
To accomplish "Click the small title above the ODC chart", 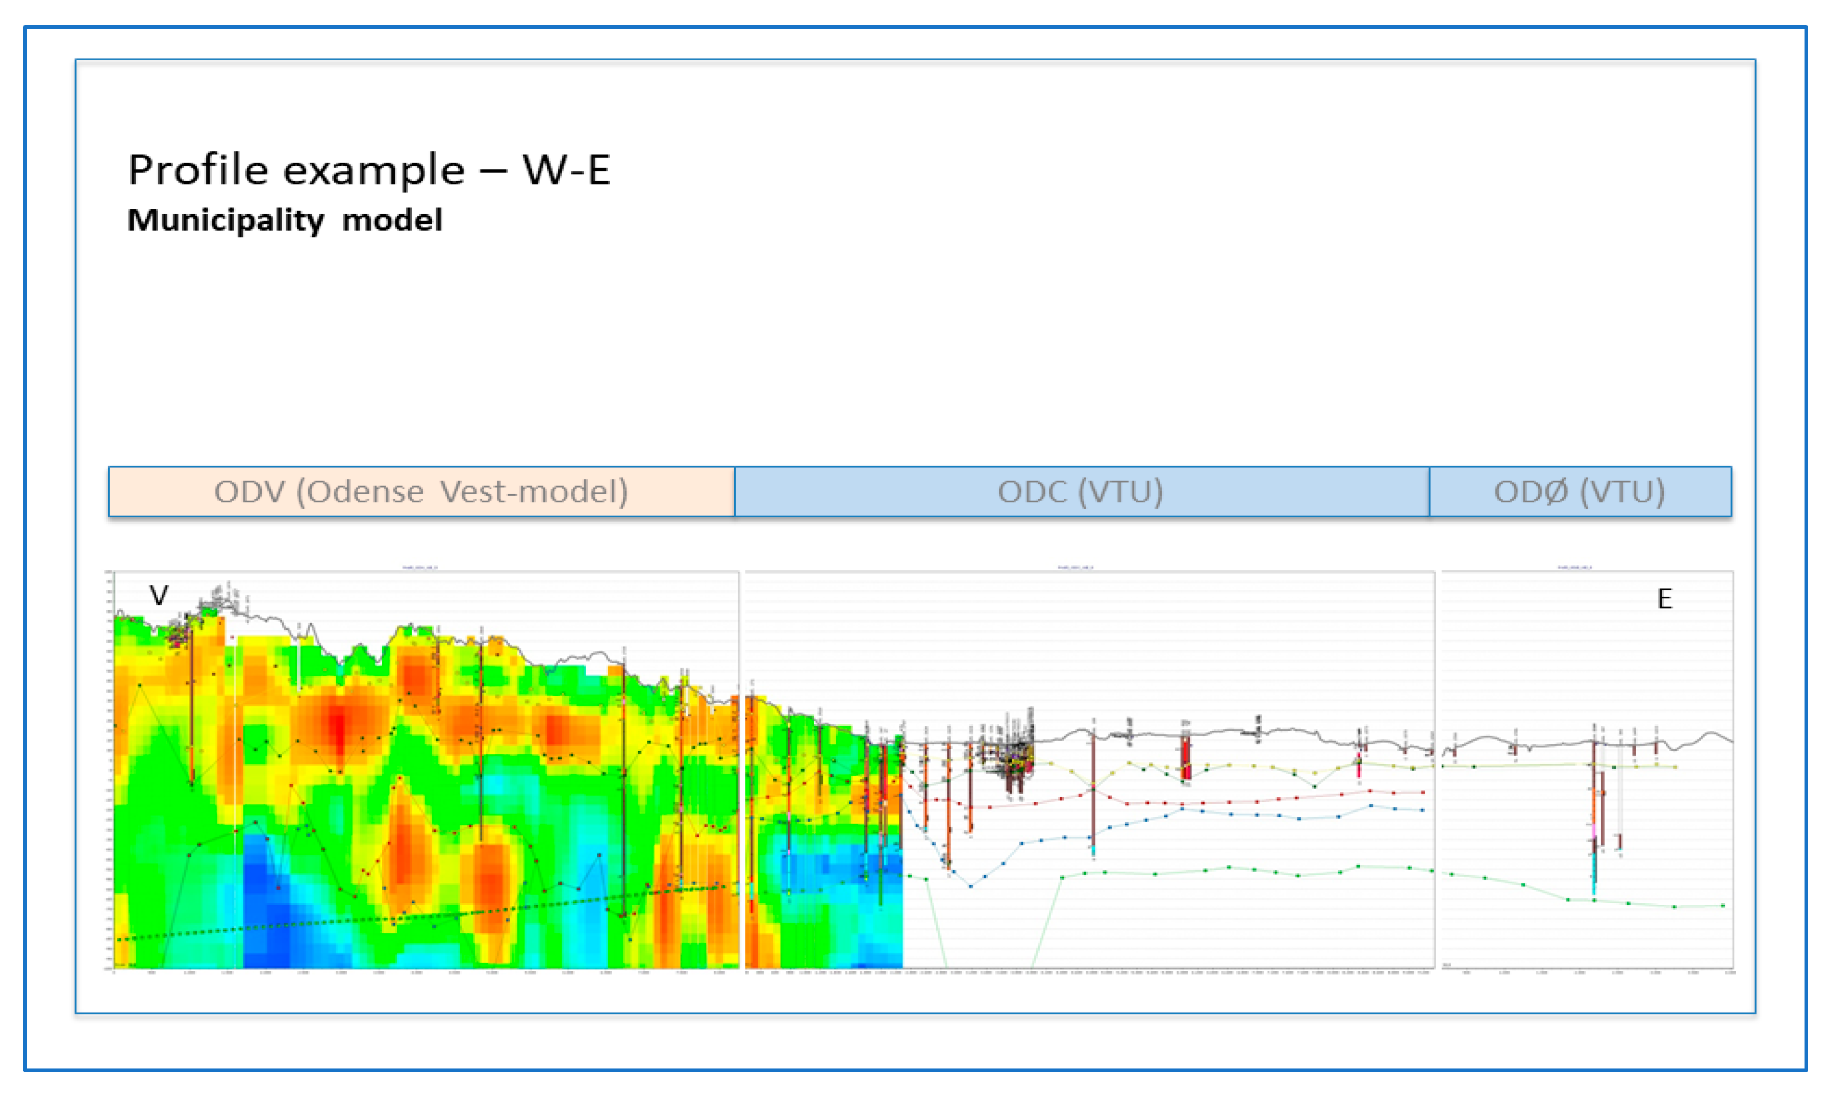I will [x=1075, y=568].
